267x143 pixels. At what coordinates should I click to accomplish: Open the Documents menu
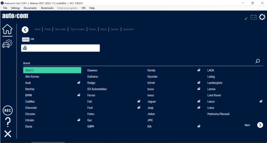pos(30,8)
